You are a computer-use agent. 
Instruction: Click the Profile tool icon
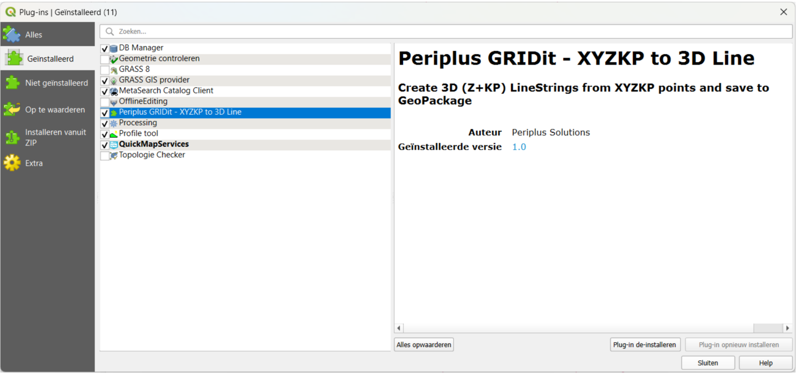(x=114, y=134)
